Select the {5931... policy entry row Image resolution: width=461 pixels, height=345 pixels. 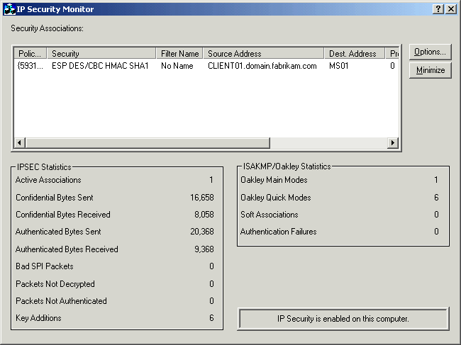(x=30, y=66)
